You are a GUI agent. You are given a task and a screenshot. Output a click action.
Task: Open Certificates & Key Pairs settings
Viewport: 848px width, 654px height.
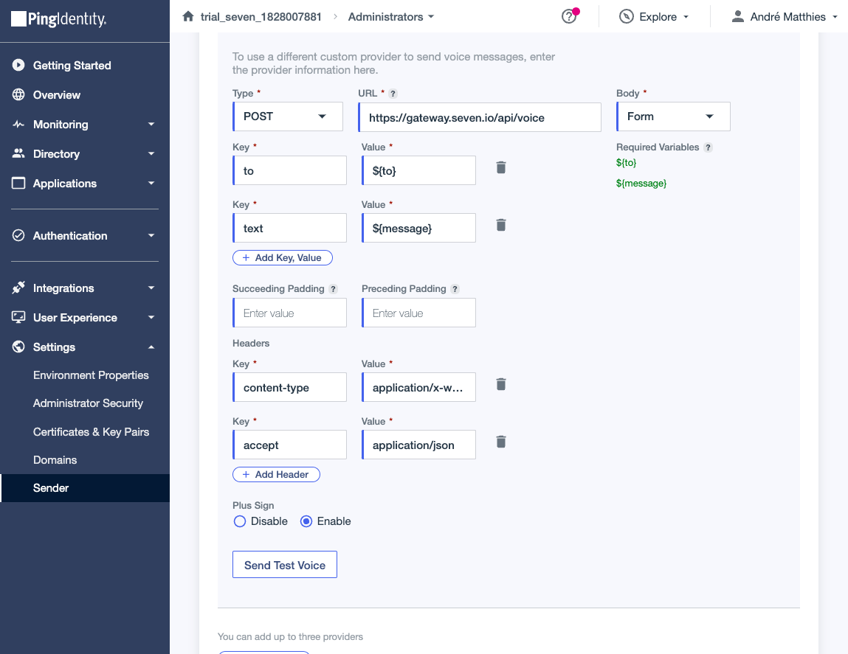91,432
